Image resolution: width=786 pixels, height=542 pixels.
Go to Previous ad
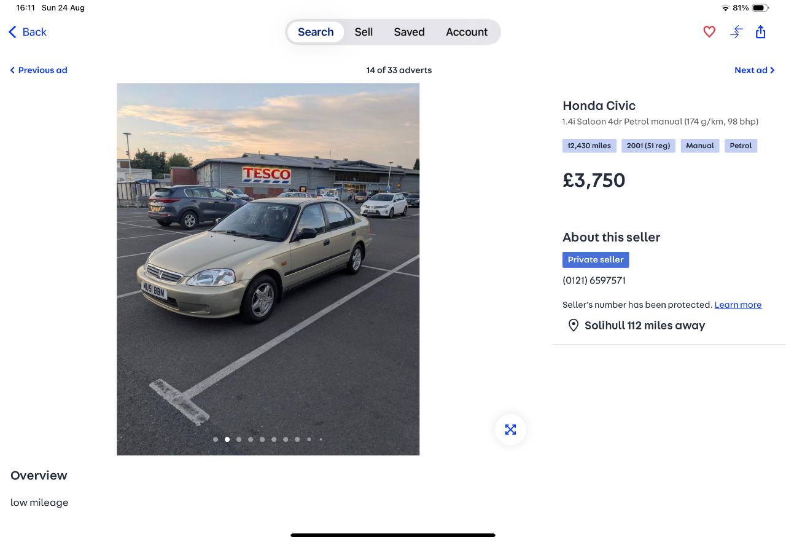[38, 70]
